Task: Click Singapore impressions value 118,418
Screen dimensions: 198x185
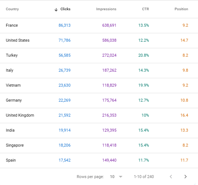Action: click(x=109, y=145)
